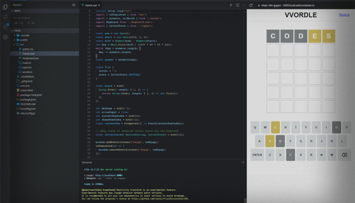This screenshot has width=355, height=203.
Task: Close the Game.vue editor tab
Action: click(x=99, y=5)
